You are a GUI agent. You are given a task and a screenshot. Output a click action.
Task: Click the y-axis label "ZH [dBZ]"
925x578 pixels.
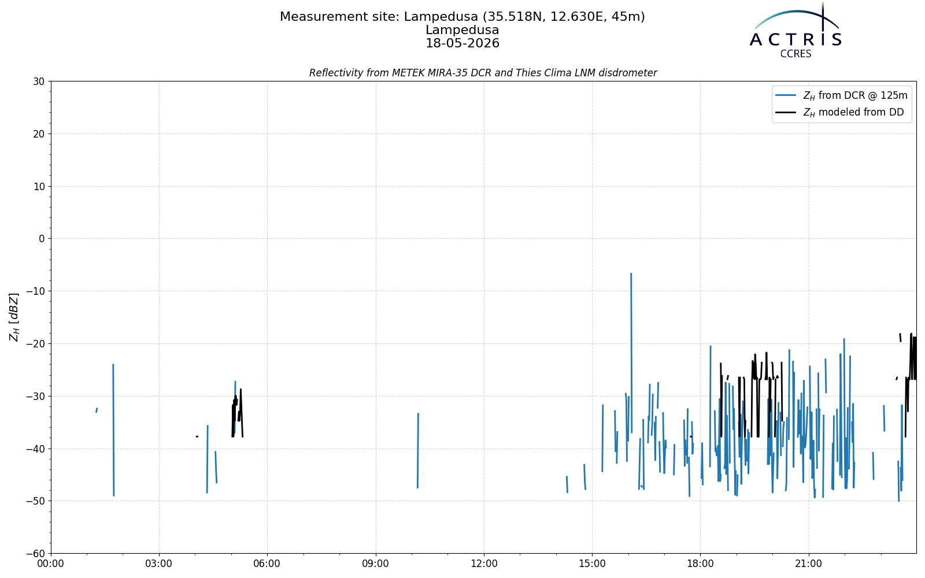pos(14,317)
